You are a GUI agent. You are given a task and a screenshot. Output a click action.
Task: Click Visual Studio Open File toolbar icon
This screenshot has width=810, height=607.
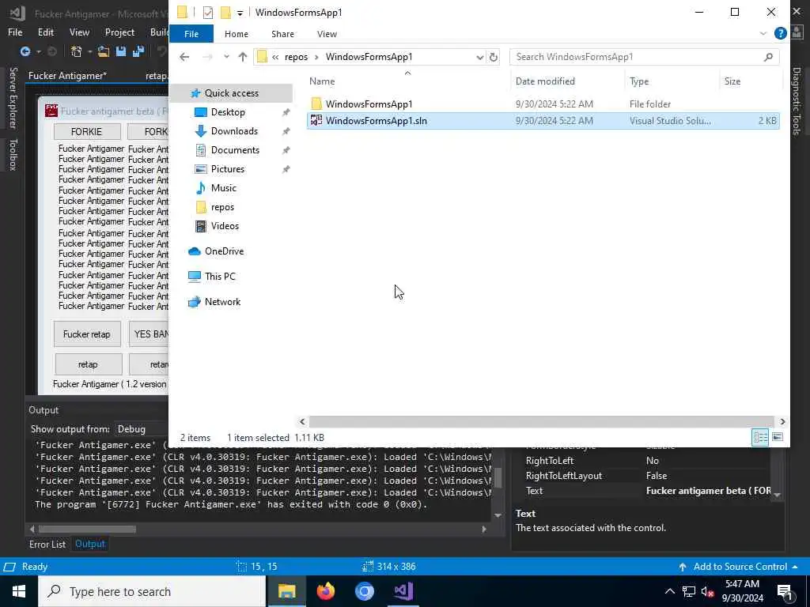(x=104, y=51)
